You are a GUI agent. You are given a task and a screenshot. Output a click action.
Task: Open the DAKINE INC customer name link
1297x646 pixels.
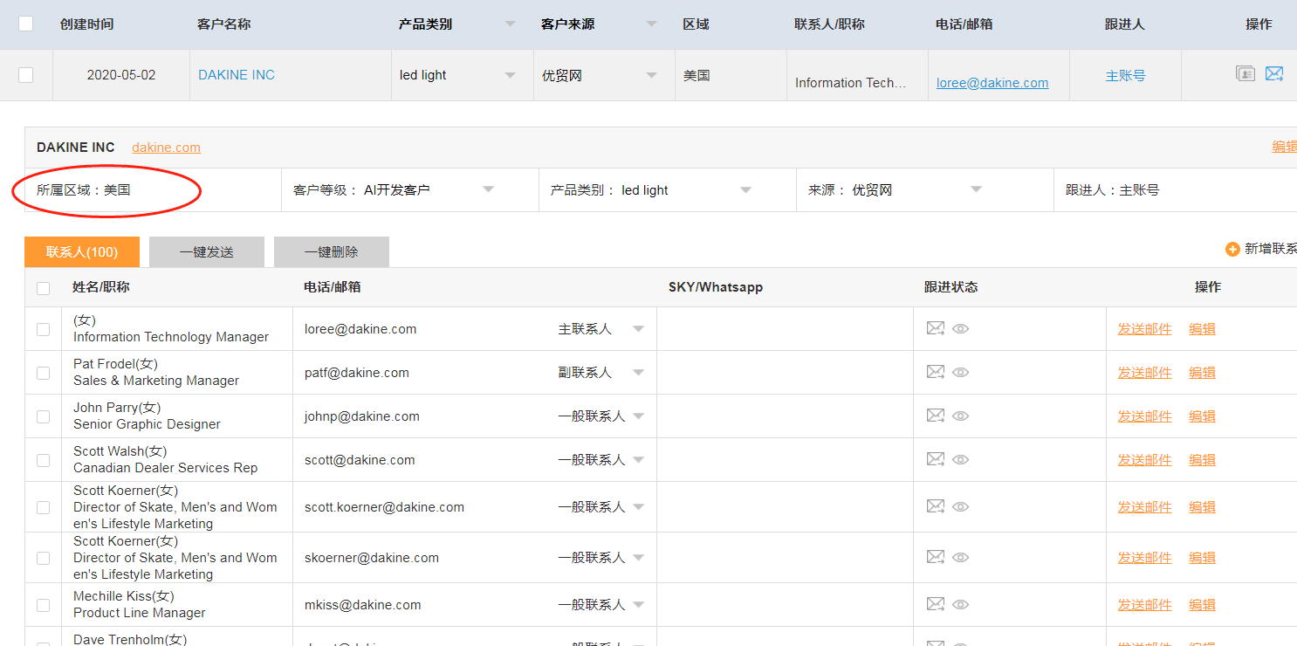[237, 75]
